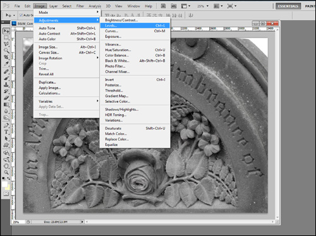Screen dimensions: 316x236
Task: Select the Move tool in toolbox
Action: pyautogui.click(x=6, y=31)
